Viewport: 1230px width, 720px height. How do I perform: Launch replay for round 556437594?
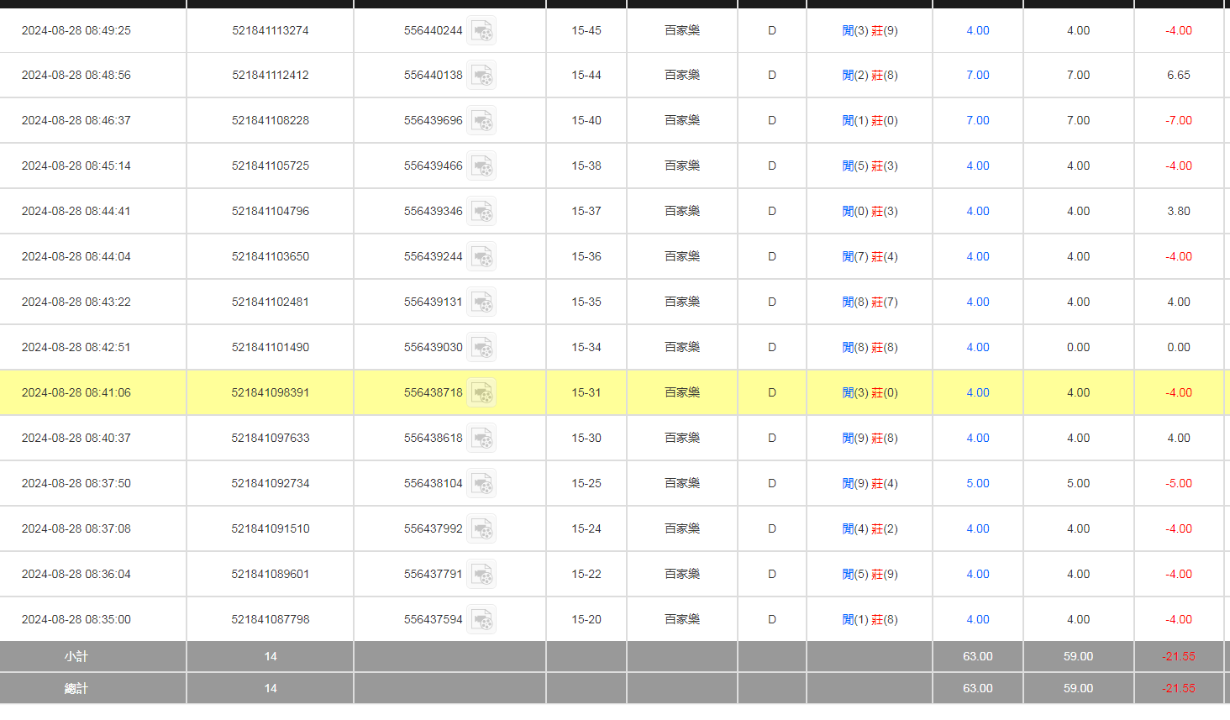[481, 620]
